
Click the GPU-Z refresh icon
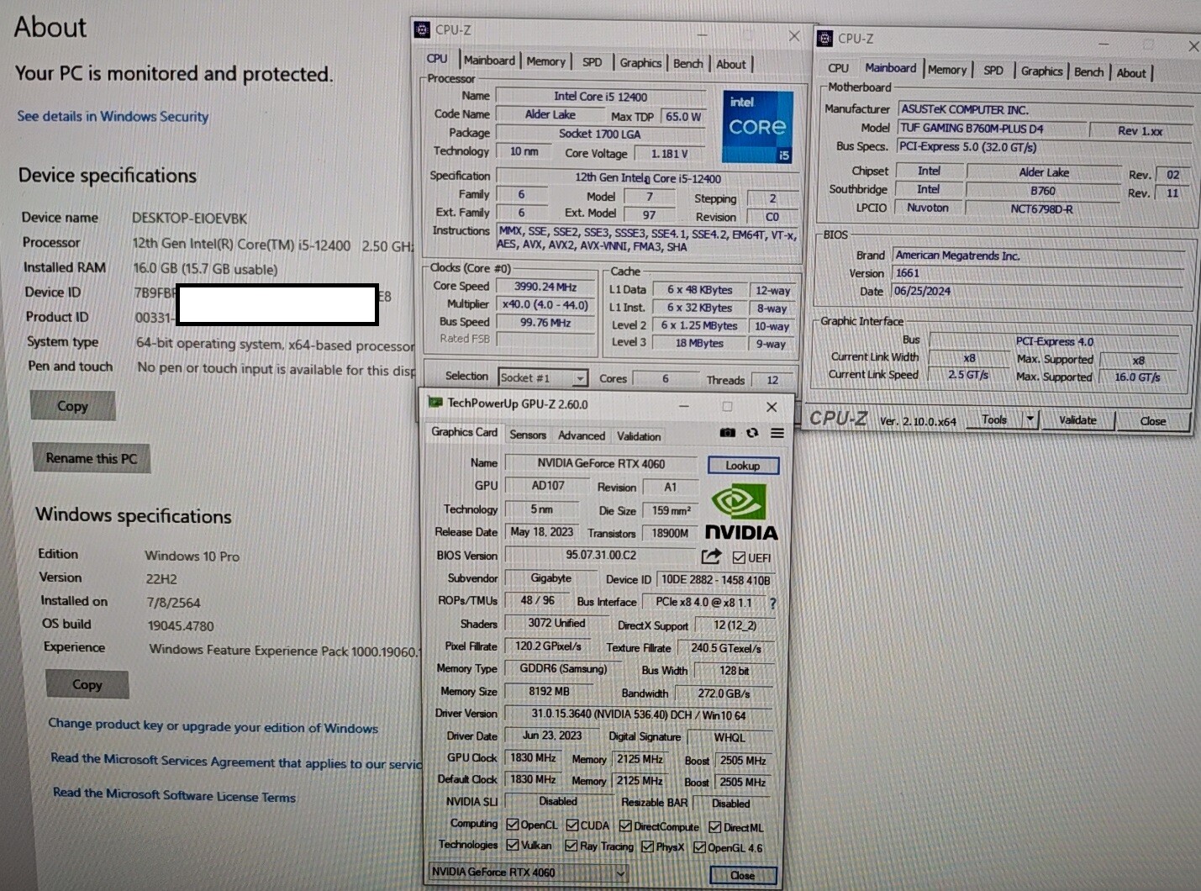752,433
